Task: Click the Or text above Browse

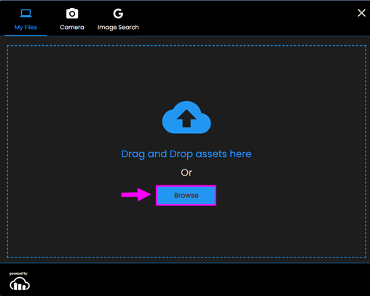Action: pos(186,172)
